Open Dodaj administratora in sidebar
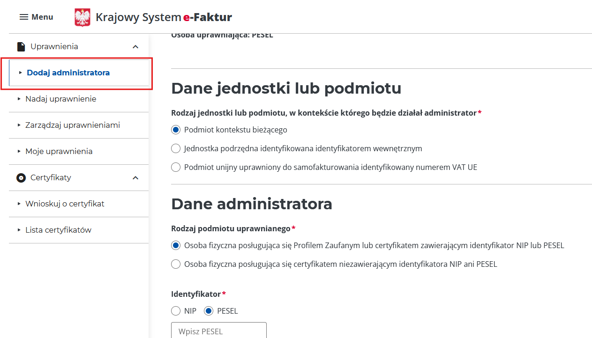Image resolution: width=592 pixels, height=338 pixels. [68, 73]
